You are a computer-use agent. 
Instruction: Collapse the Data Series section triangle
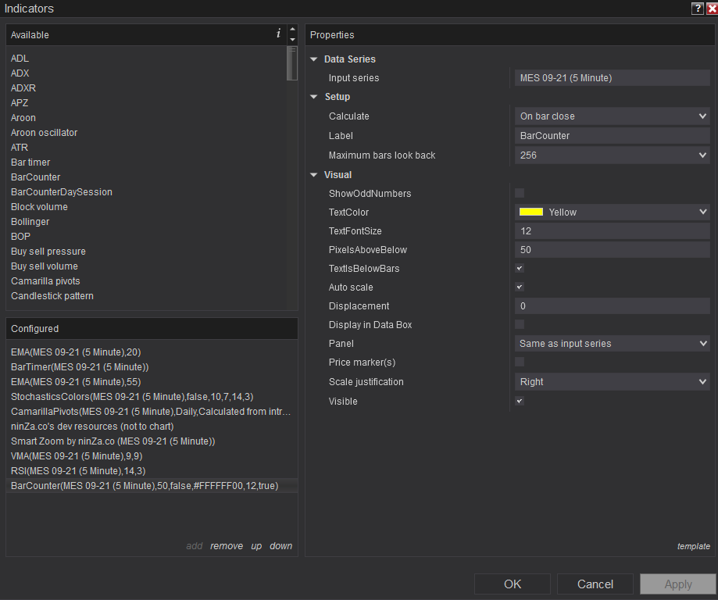pyautogui.click(x=314, y=59)
